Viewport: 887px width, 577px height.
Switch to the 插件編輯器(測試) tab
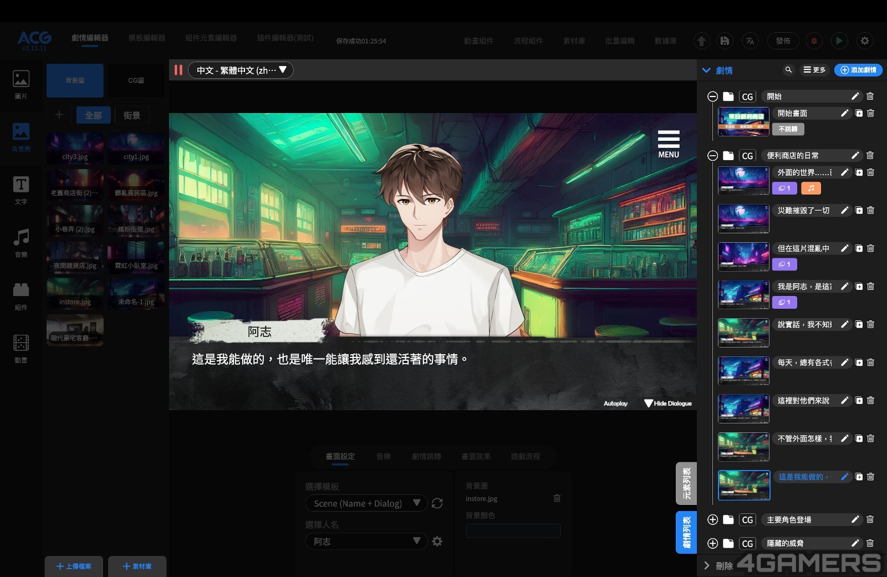[285, 38]
